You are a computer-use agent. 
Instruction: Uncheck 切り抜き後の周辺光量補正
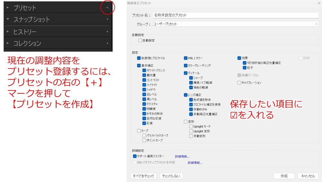(x=245, y=63)
